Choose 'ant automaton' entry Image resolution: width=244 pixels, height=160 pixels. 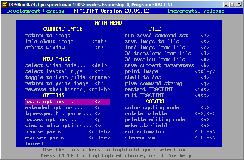(170, 132)
